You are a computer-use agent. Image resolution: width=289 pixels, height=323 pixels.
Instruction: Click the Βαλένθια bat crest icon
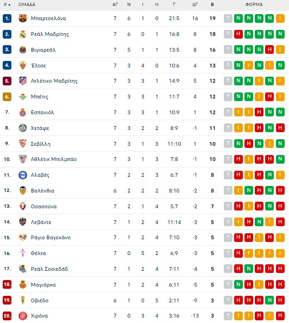(x=23, y=190)
